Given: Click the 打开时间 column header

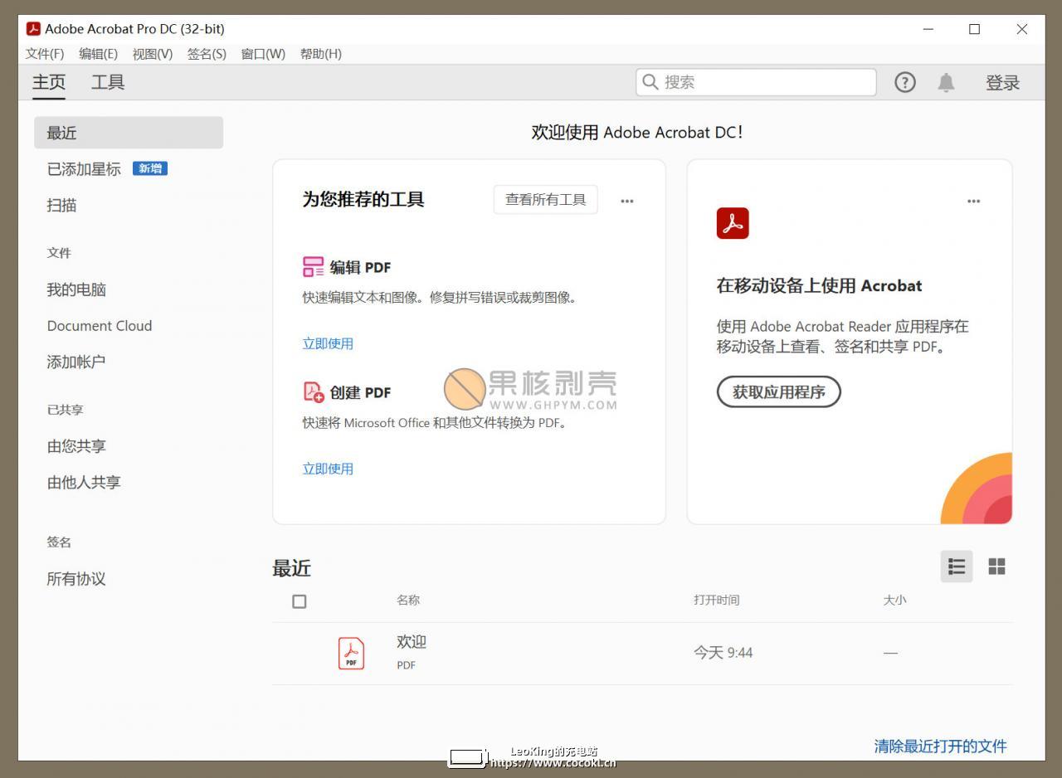Looking at the screenshot, I should click(717, 600).
